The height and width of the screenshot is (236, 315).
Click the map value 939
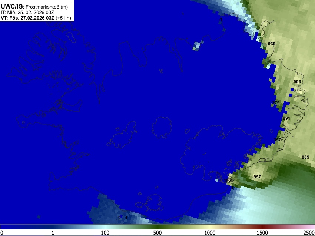click(x=272, y=44)
